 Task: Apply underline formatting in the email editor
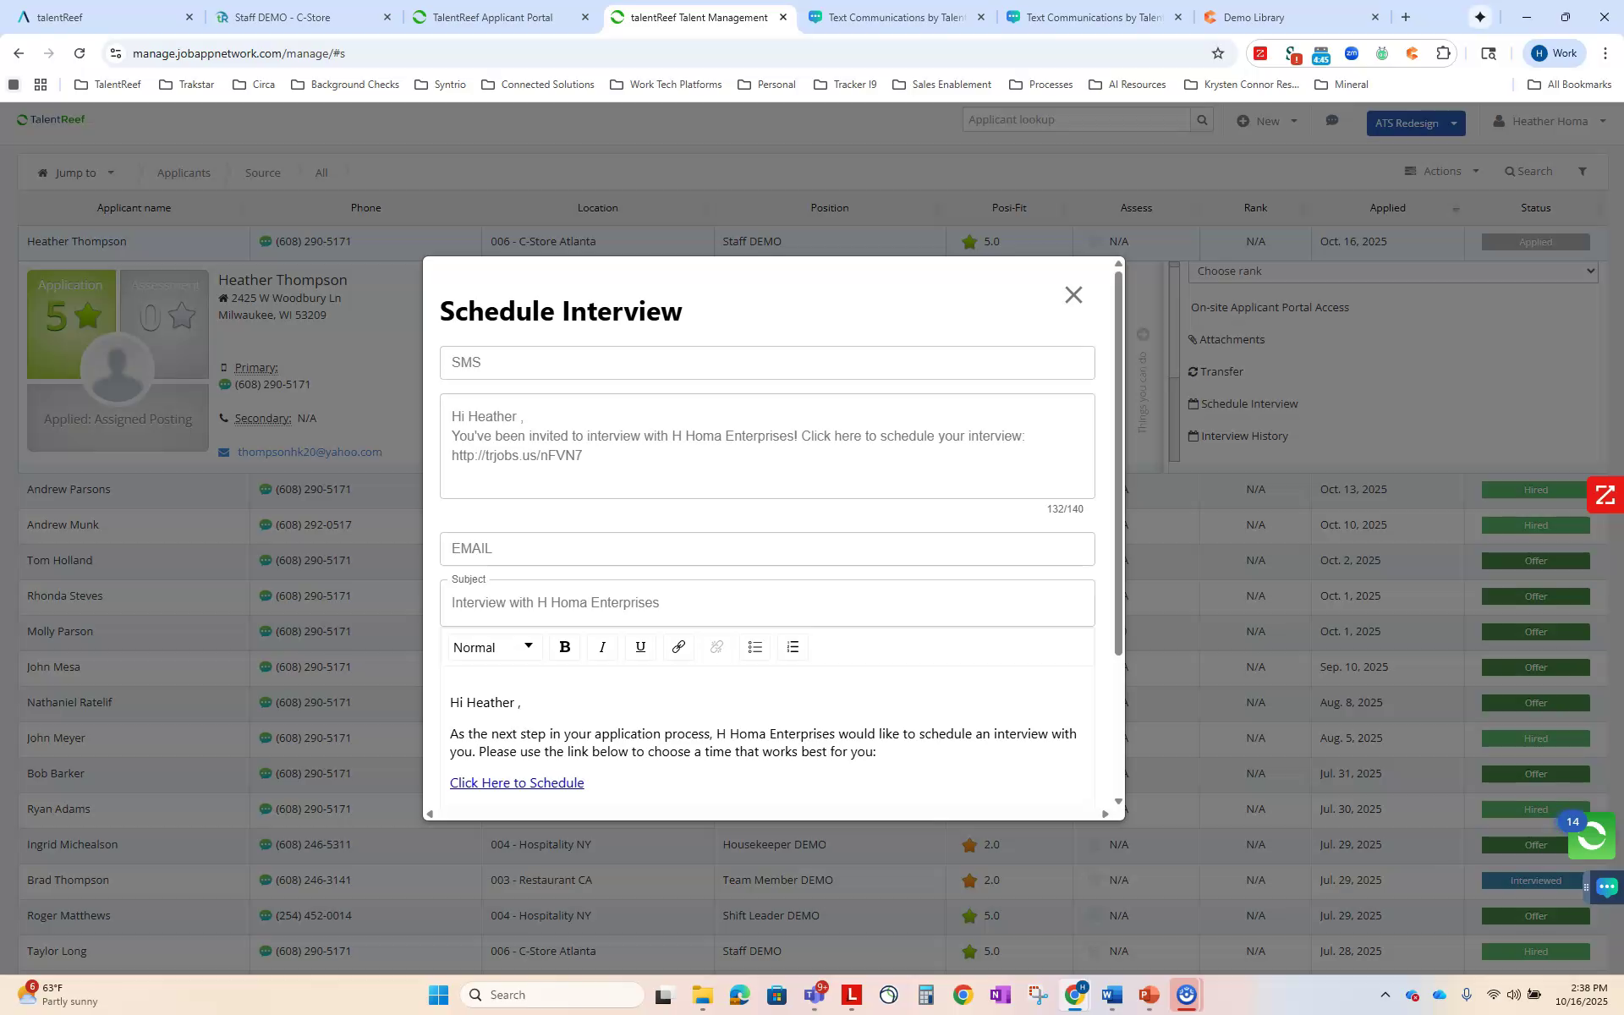click(x=640, y=647)
